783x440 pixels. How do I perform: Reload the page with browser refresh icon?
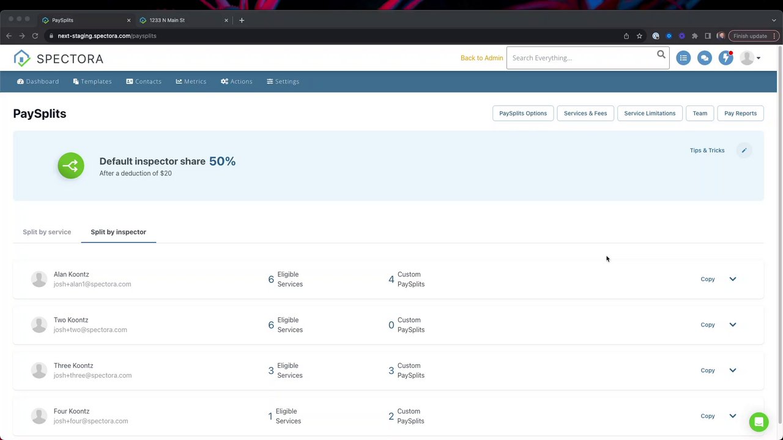pyautogui.click(x=35, y=36)
